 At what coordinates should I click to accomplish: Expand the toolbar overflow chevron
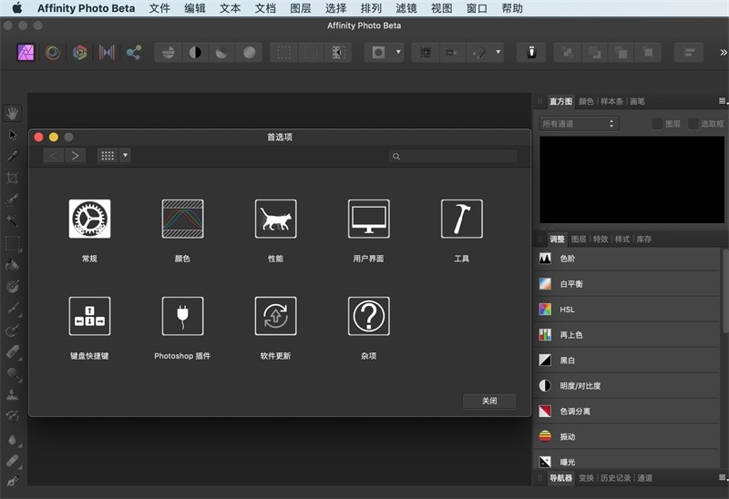point(723,53)
